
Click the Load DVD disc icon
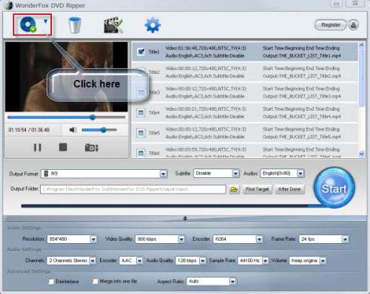[28, 24]
